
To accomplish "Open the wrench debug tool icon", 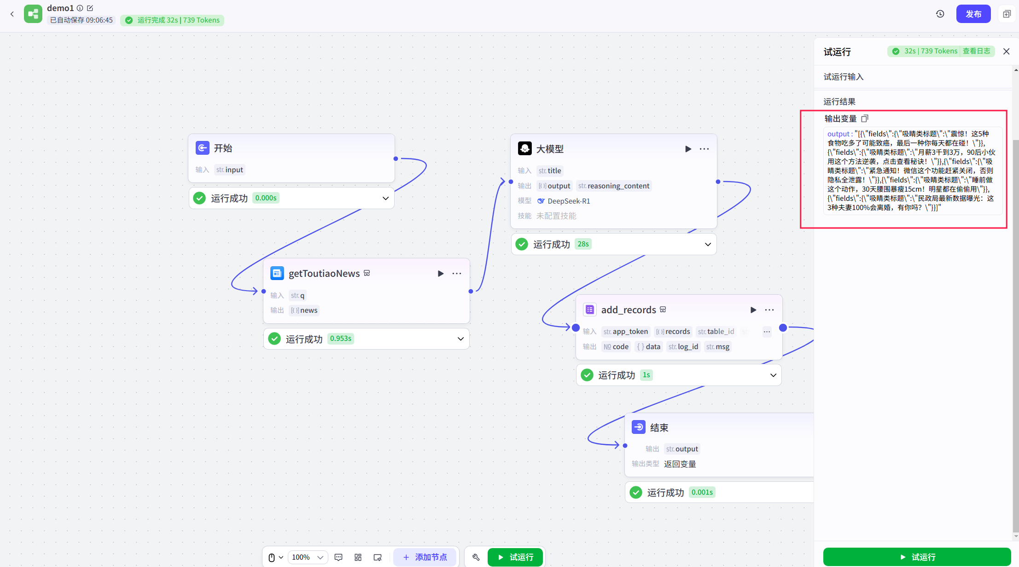I will (476, 557).
